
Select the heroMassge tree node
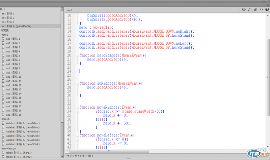point(8,148)
